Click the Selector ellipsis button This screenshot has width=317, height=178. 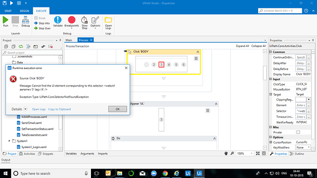point(309,111)
